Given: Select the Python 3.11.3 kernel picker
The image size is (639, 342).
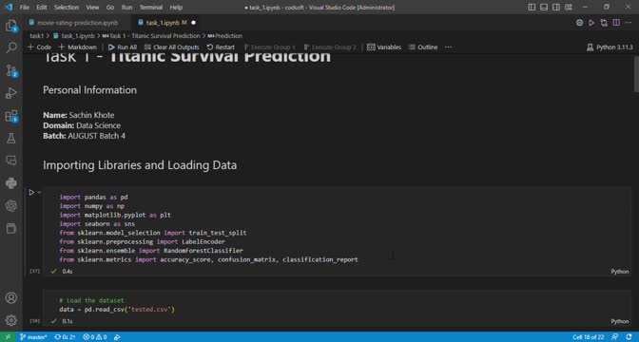Looking at the screenshot, I should point(610,47).
